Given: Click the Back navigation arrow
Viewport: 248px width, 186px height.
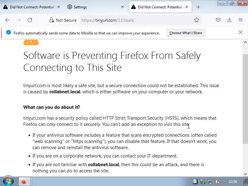Looking at the screenshot, I should [7, 20].
